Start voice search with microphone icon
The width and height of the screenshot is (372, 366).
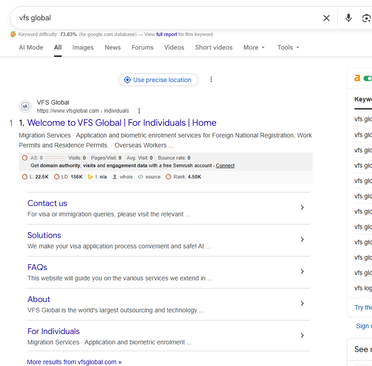pyautogui.click(x=348, y=18)
